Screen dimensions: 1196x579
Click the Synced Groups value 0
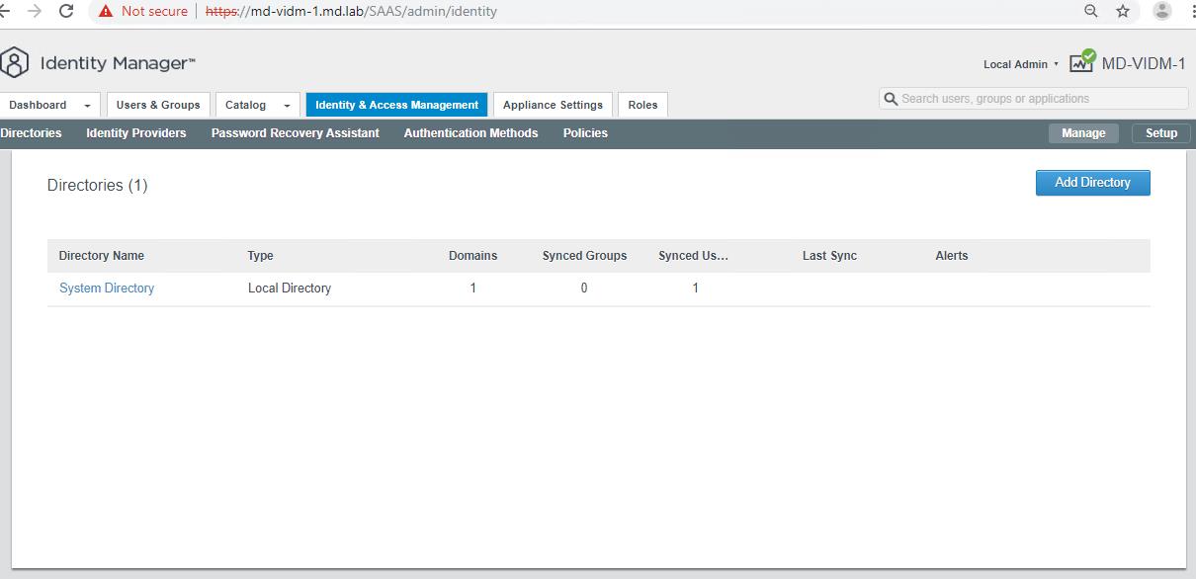coord(584,289)
